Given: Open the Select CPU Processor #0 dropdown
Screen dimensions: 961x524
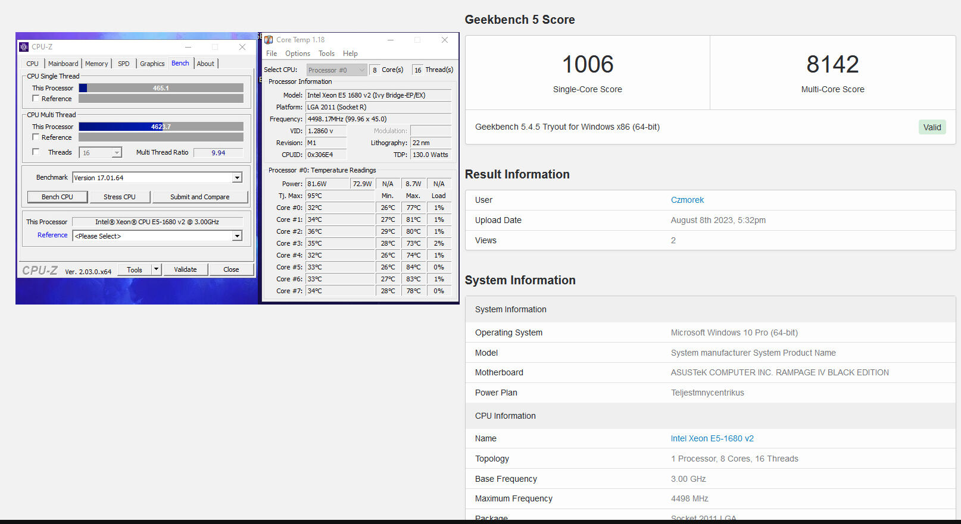Looking at the screenshot, I should pyautogui.click(x=336, y=70).
